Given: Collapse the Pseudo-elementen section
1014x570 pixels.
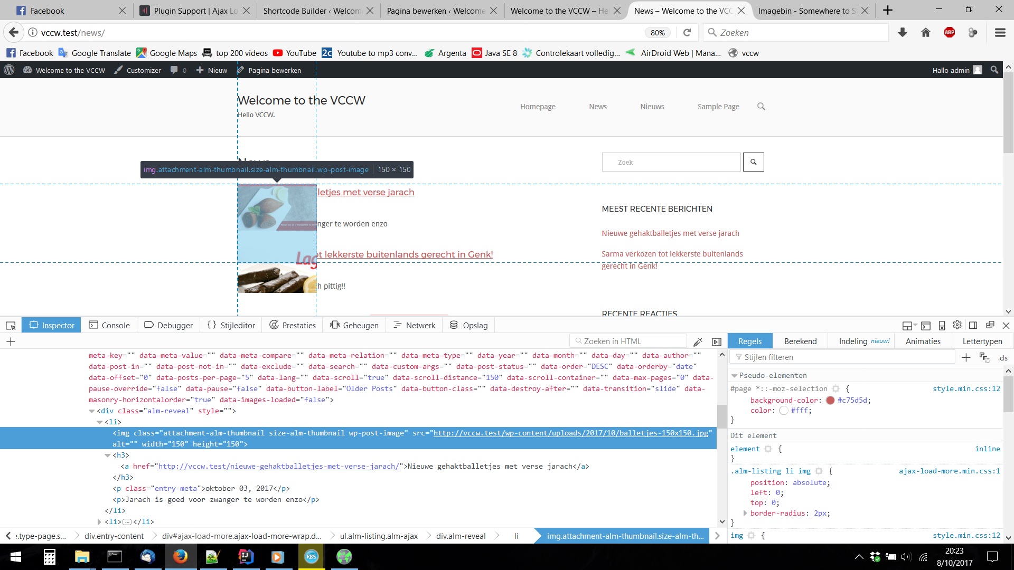Looking at the screenshot, I should point(734,376).
